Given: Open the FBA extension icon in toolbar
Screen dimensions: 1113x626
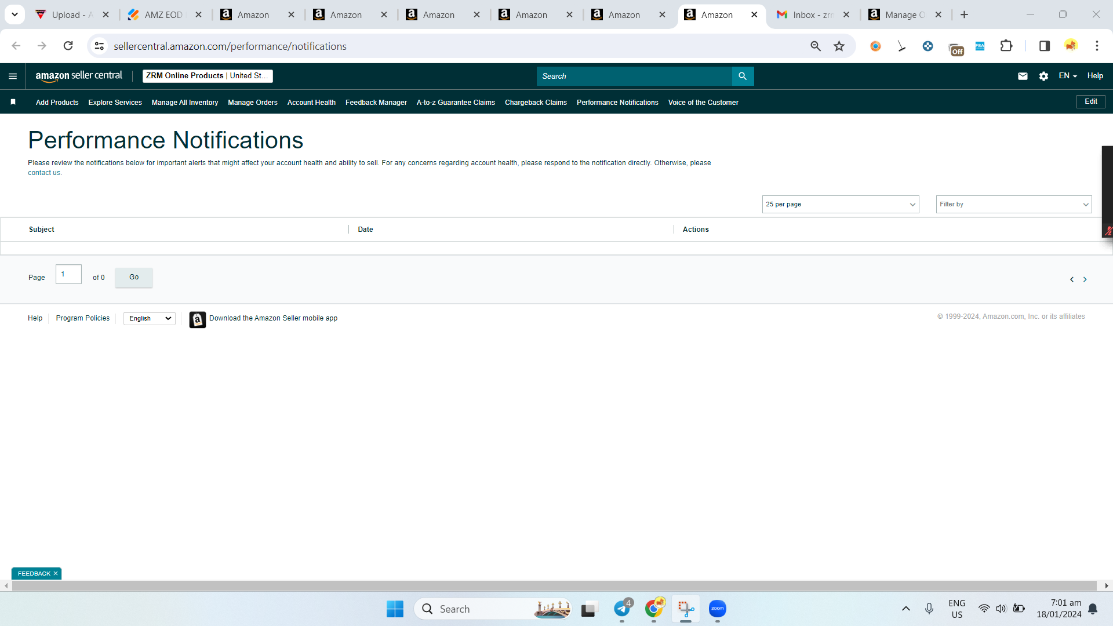Looking at the screenshot, I should click(980, 46).
